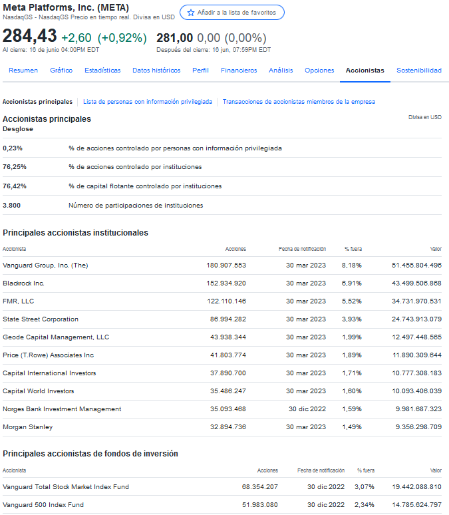Click FMR, LLC shares 122.110.146
449x515 pixels.
(x=227, y=301)
